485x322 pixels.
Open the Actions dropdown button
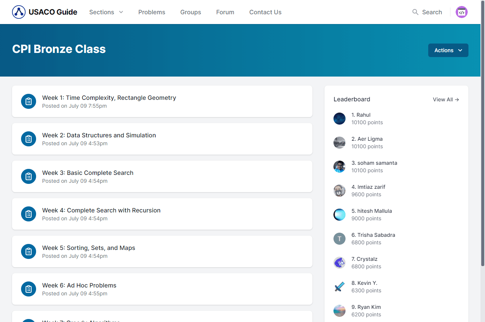click(448, 50)
